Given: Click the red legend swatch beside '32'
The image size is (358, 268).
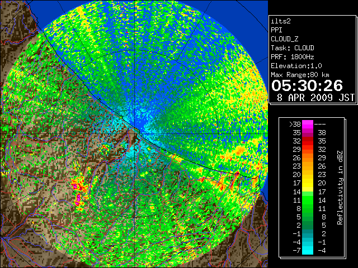Looking at the screenshot, I should [x=308, y=141].
